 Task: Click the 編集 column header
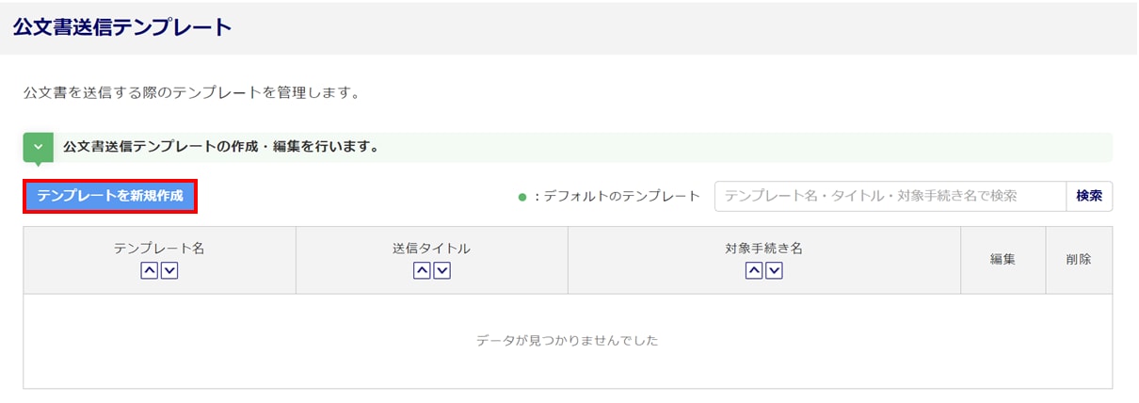click(1003, 260)
